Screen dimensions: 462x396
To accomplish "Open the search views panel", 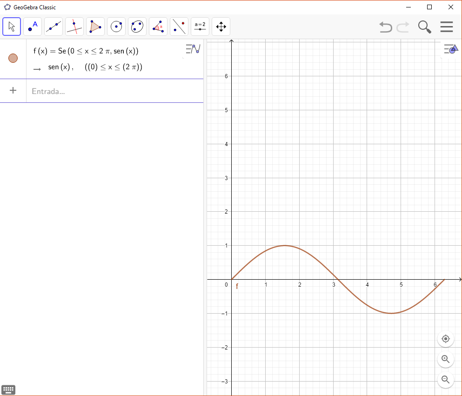I will tap(424, 27).
